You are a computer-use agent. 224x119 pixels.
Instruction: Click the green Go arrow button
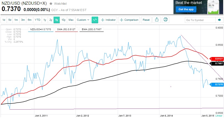[220, 20]
